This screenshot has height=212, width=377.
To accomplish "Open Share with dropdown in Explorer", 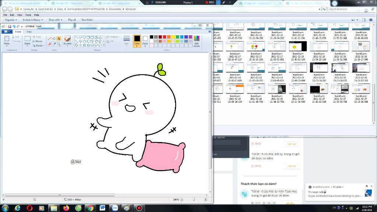I will (x=56, y=20).
